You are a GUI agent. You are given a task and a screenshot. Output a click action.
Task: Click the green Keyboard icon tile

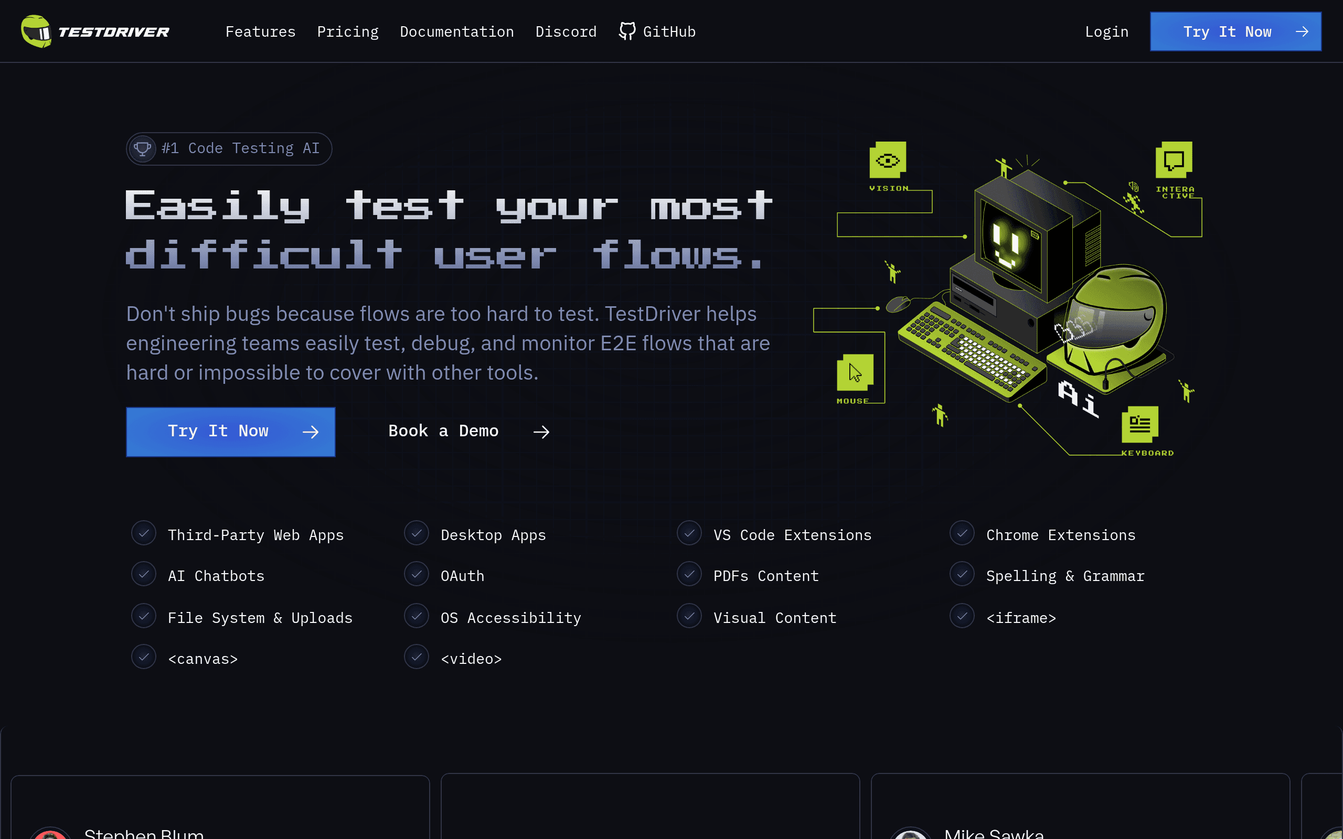[x=1140, y=425]
